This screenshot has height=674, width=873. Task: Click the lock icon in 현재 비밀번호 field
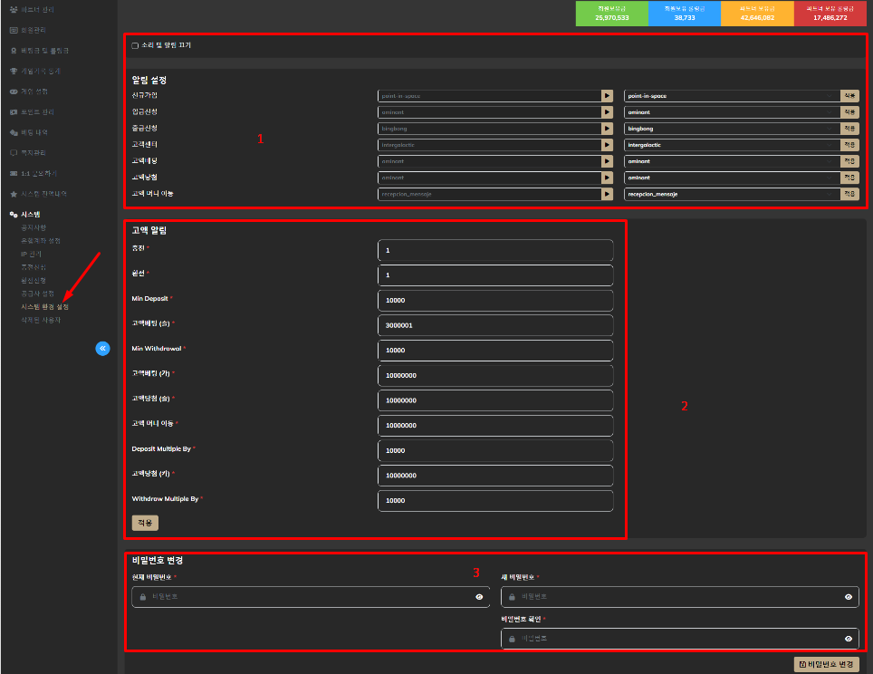point(143,597)
